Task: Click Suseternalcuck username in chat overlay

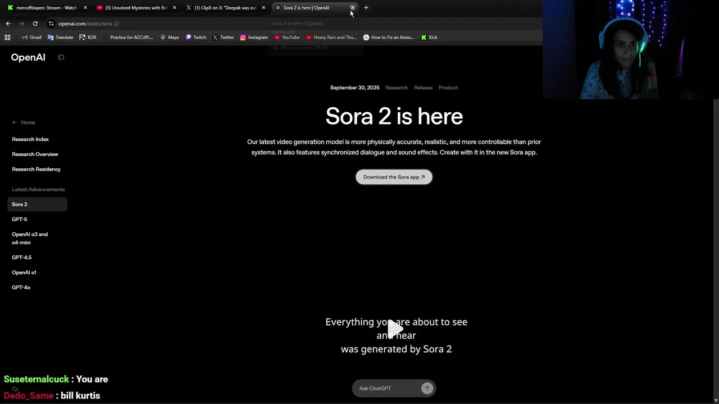Action: point(37,379)
